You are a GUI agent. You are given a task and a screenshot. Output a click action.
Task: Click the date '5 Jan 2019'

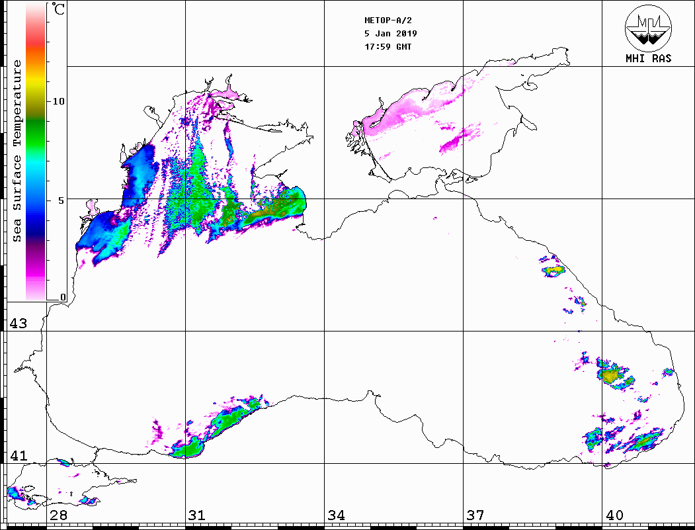point(391,33)
